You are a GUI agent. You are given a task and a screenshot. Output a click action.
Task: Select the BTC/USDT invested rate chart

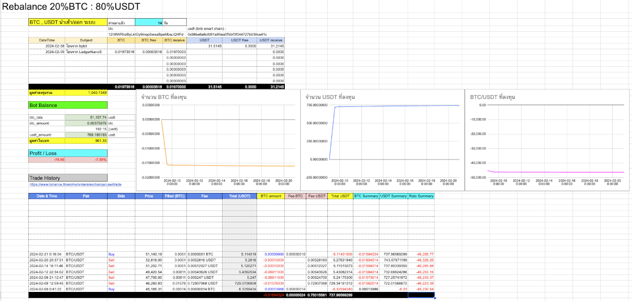[548, 139]
